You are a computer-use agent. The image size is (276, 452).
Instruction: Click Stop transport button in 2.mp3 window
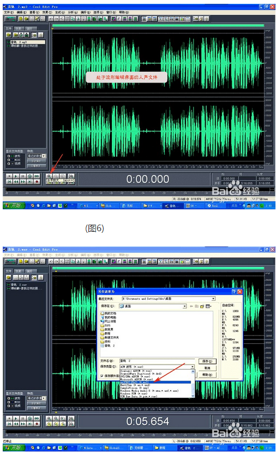[x=9, y=176]
